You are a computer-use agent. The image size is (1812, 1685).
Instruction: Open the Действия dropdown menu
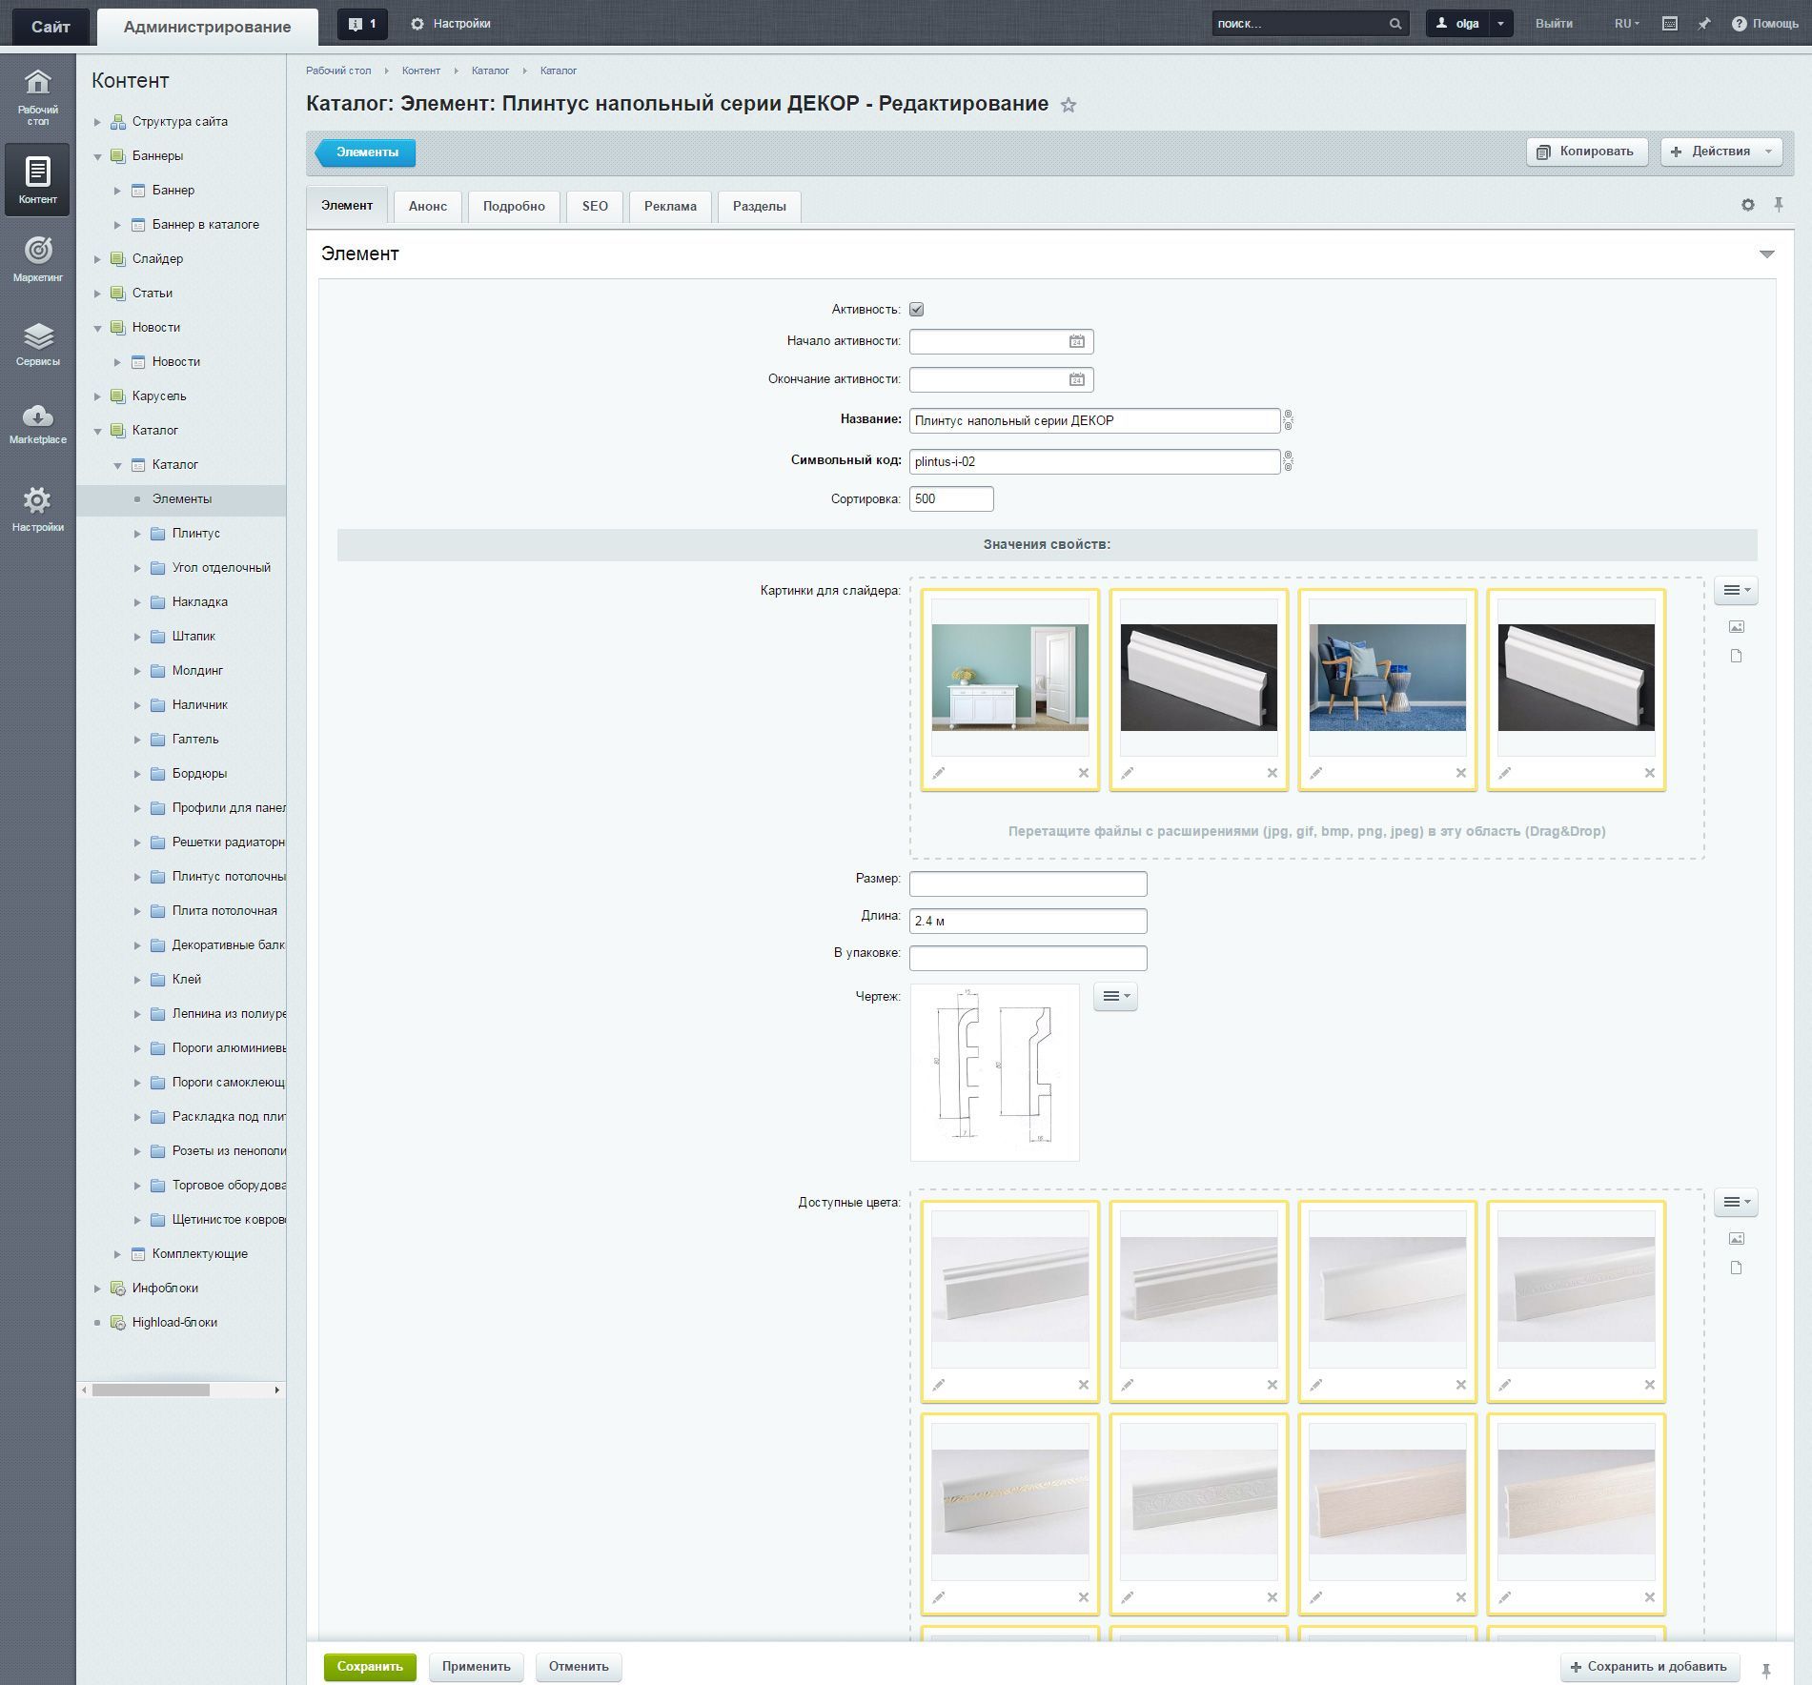1721,152
